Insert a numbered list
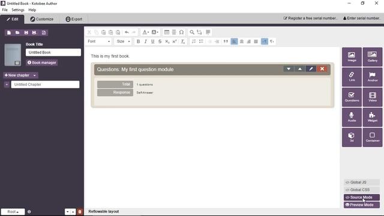Viewport: 384px width, 216px height. click(194, 41)
